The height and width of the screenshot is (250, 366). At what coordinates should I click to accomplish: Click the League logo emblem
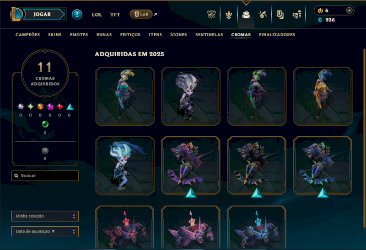point(16,14)
